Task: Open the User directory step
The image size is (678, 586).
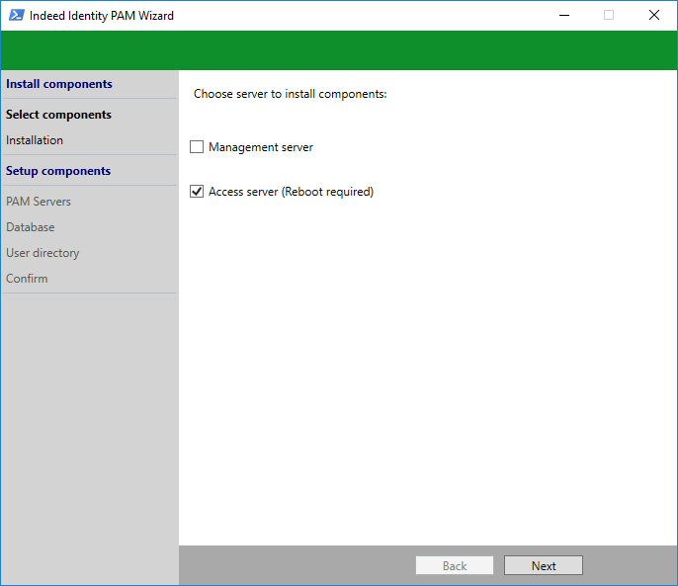Action: pyautogui.click(x=42, y=253)
